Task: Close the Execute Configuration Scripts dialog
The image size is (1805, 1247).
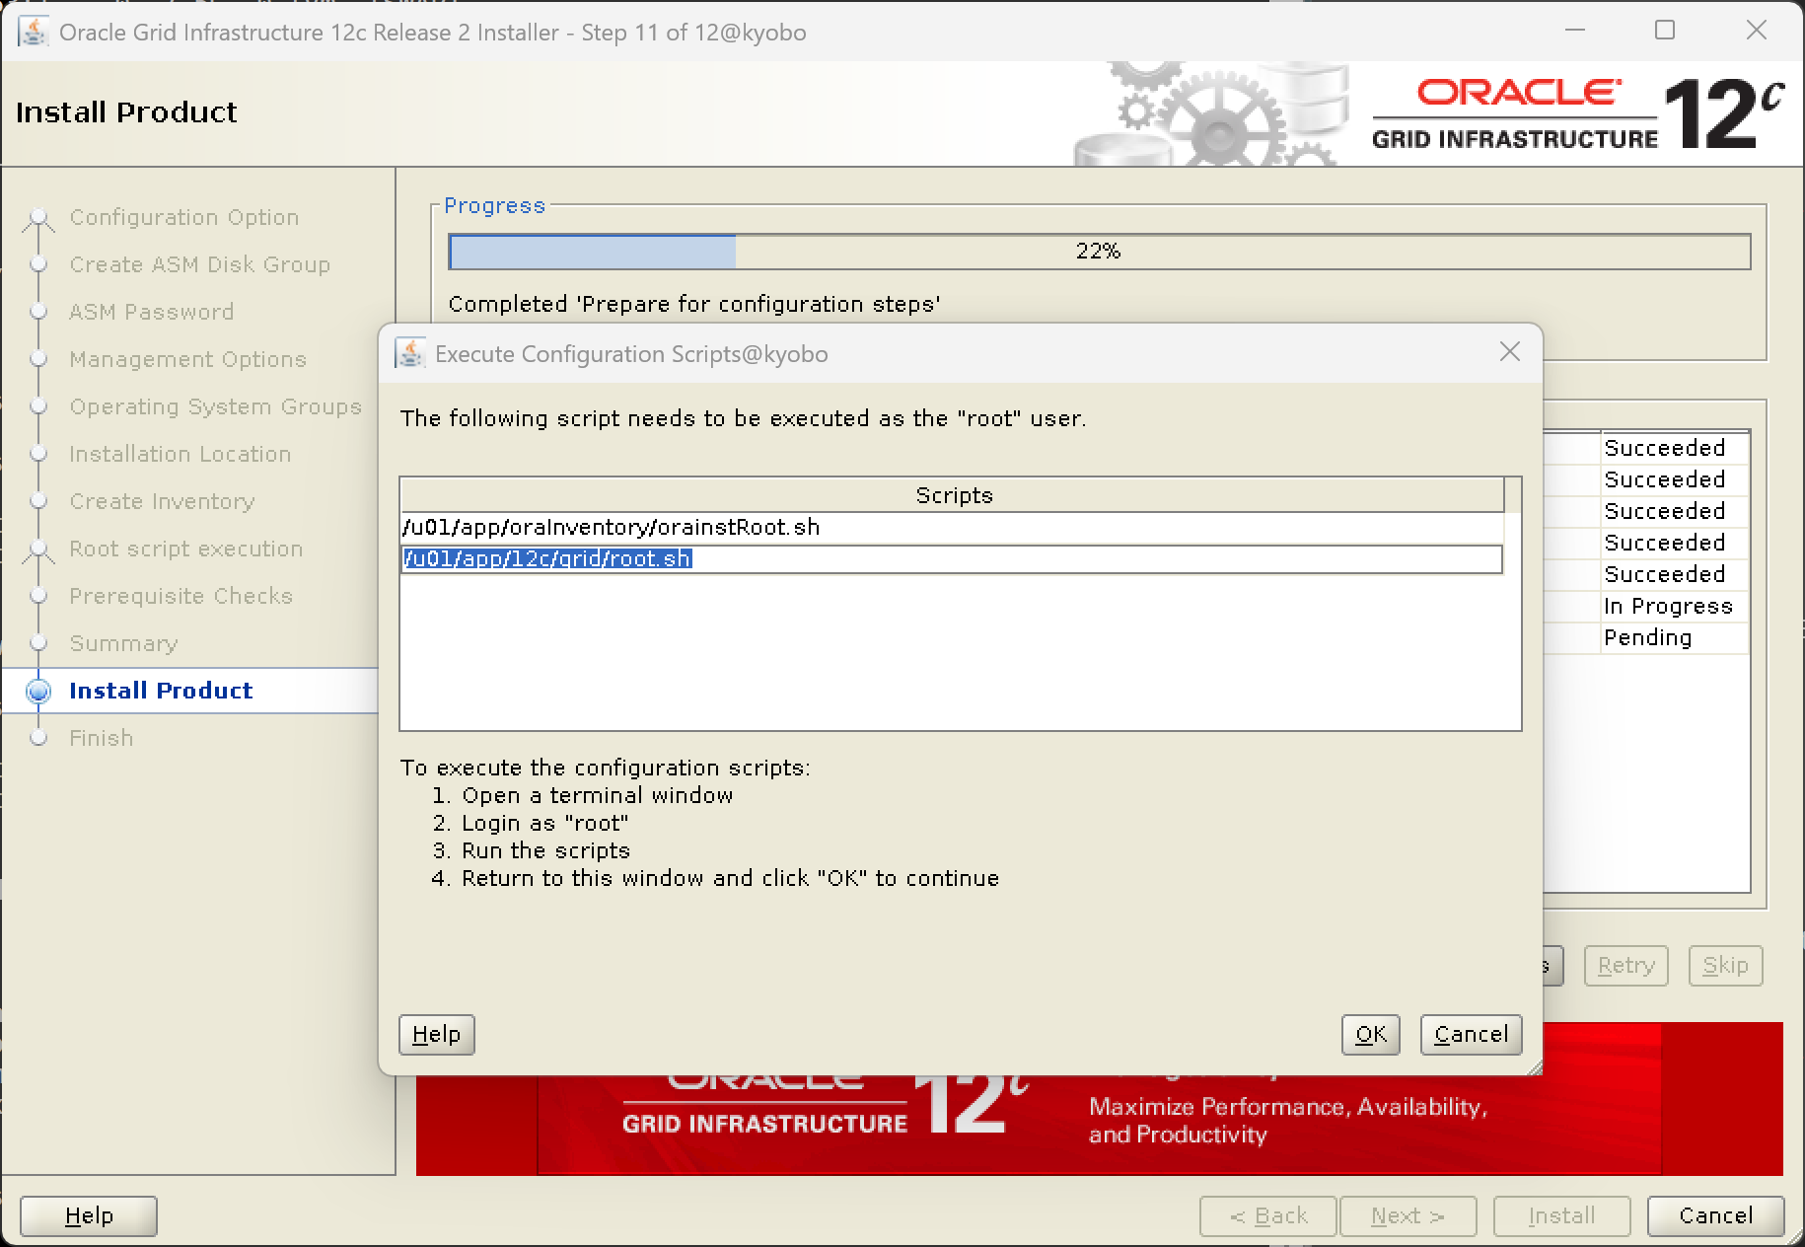Action: tap(1509, 352)
